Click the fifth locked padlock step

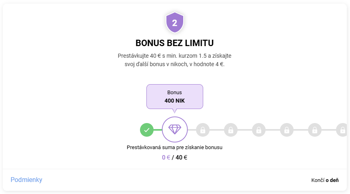[315, 130]
